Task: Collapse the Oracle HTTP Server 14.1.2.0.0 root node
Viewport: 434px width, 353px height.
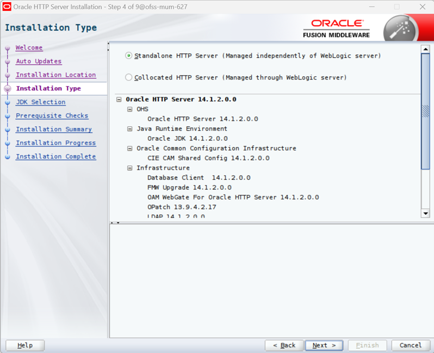Action: (119, 99)
